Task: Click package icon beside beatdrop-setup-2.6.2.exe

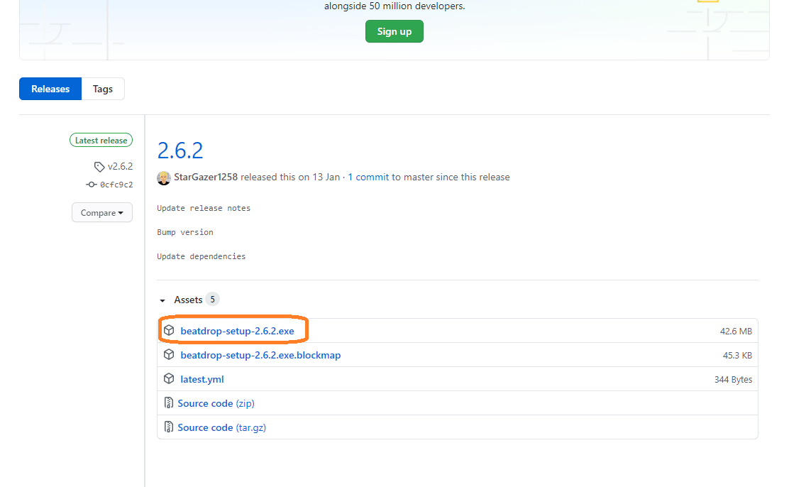Action: pyautogui.click(x=169, y=330)
